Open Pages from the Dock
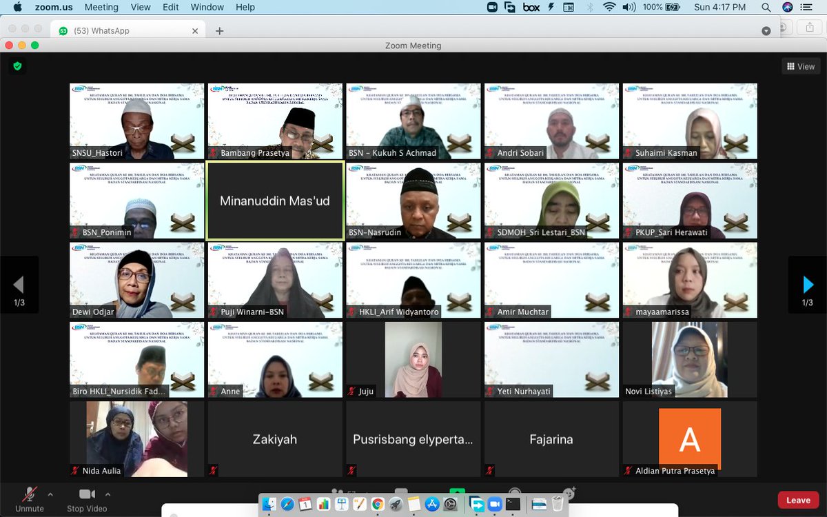The height and width of the screenshot is (517, 827). (x=359, y=505)
